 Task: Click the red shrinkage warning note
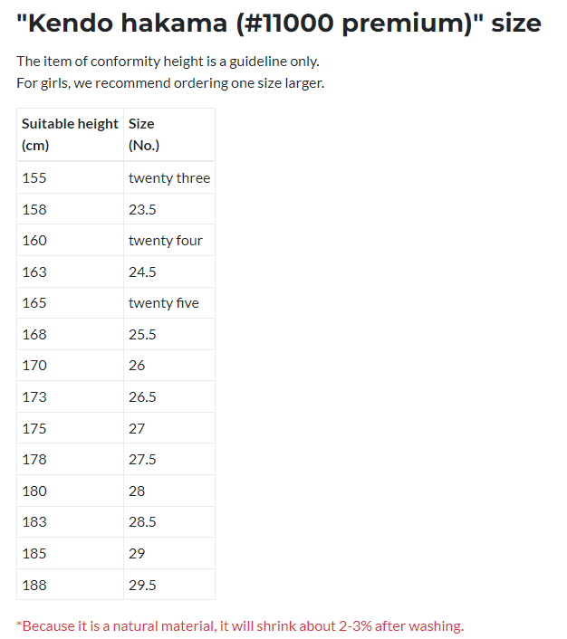[x=240, y=626]
